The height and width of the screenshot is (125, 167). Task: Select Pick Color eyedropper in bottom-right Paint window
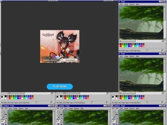click(x=113, y=118)
